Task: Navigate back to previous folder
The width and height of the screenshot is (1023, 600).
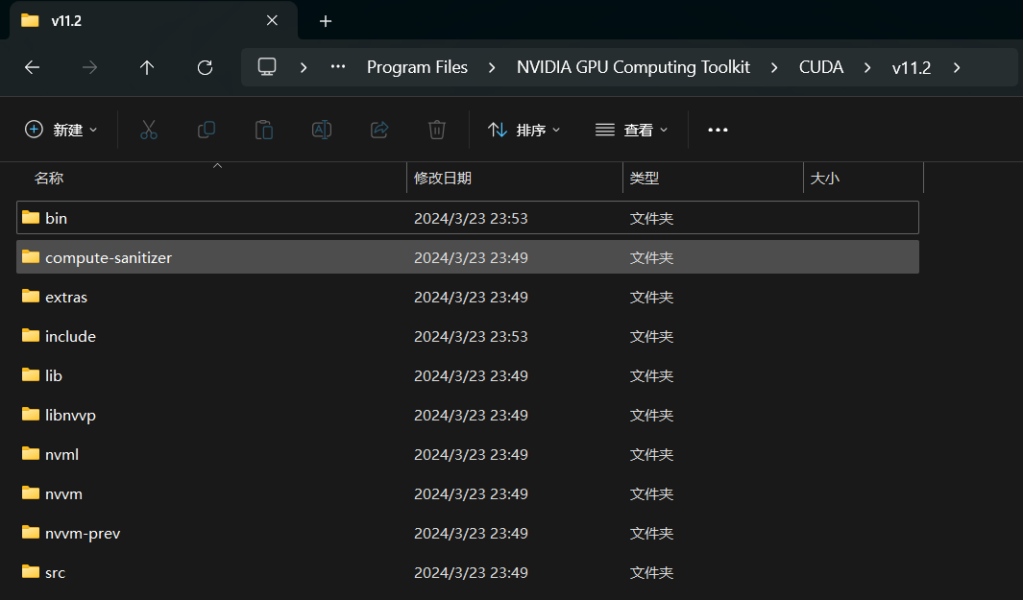Action: click(x=32, y=67)
